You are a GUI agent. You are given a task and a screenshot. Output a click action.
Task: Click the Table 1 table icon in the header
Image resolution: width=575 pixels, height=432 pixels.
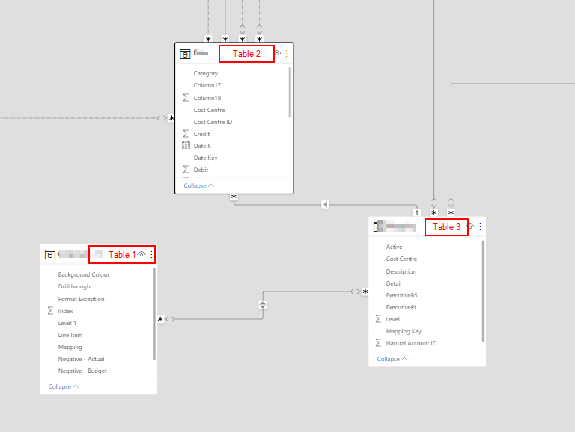50,254
